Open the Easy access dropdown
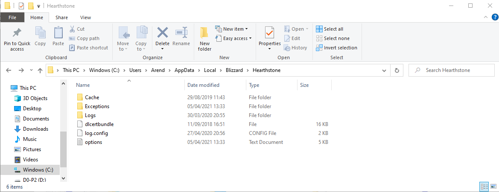This screenshot has height=192, width=499. pyautogui.click(x=233, y=38)
